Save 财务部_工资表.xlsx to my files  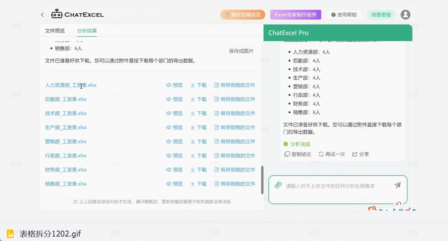pos(235,170)
